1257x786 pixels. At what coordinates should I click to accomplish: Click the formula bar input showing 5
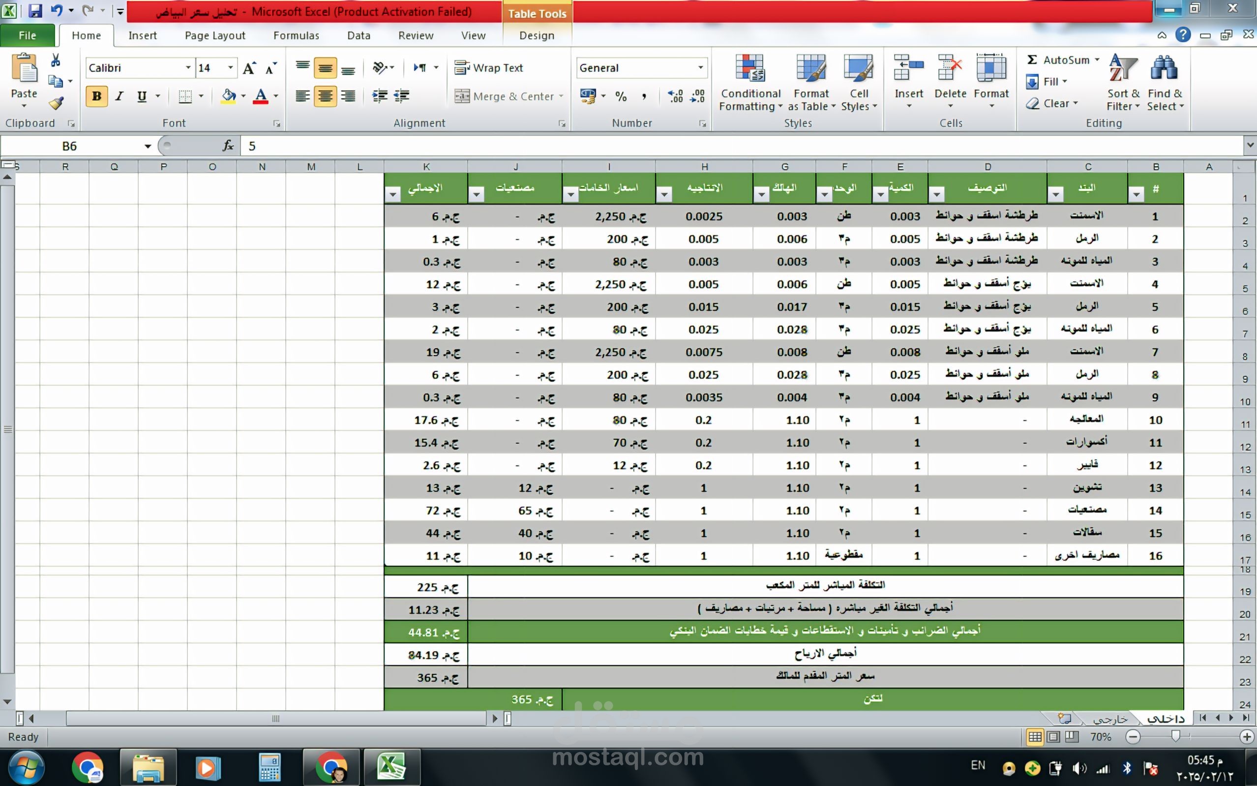pos(741,146)
